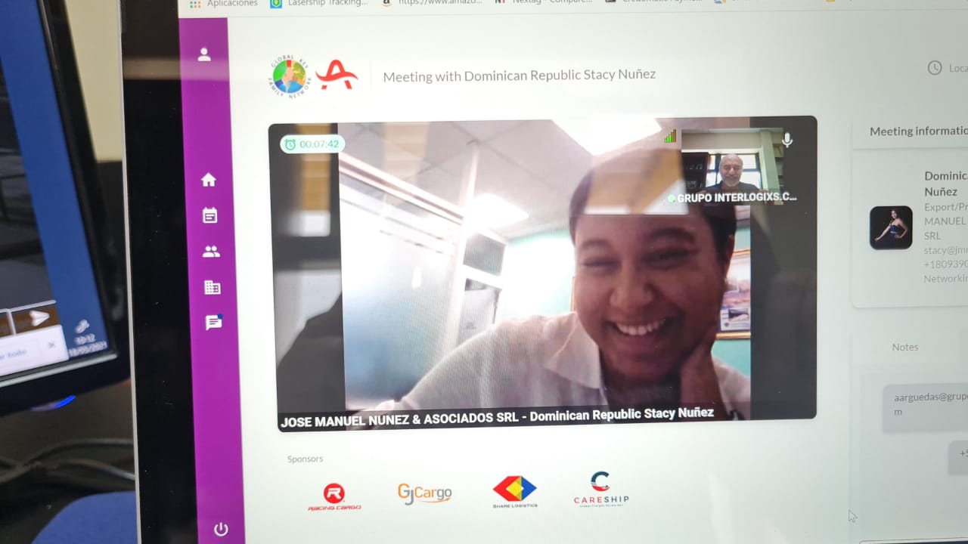Click Stacy Nuñez's profile photo
968x544 pixels.
(890, 227)
